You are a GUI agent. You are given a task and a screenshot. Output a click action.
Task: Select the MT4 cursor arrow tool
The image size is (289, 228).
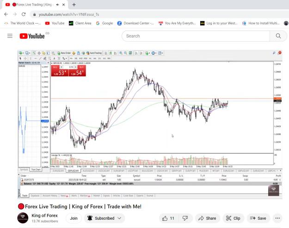[20, 58]
